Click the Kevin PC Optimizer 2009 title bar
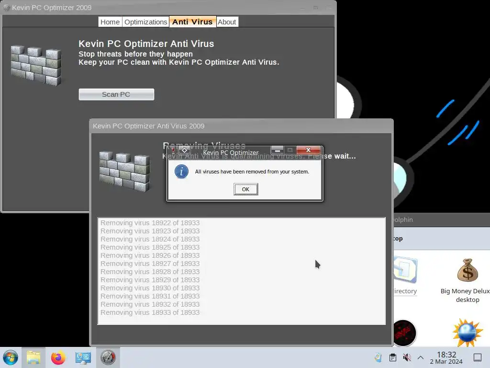Viewport: 490px width, 368px height. (x=169, y=8)
